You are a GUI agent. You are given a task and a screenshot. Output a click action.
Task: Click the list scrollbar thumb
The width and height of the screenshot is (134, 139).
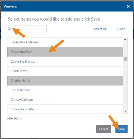pyautogui.click(x=125, y=59)
